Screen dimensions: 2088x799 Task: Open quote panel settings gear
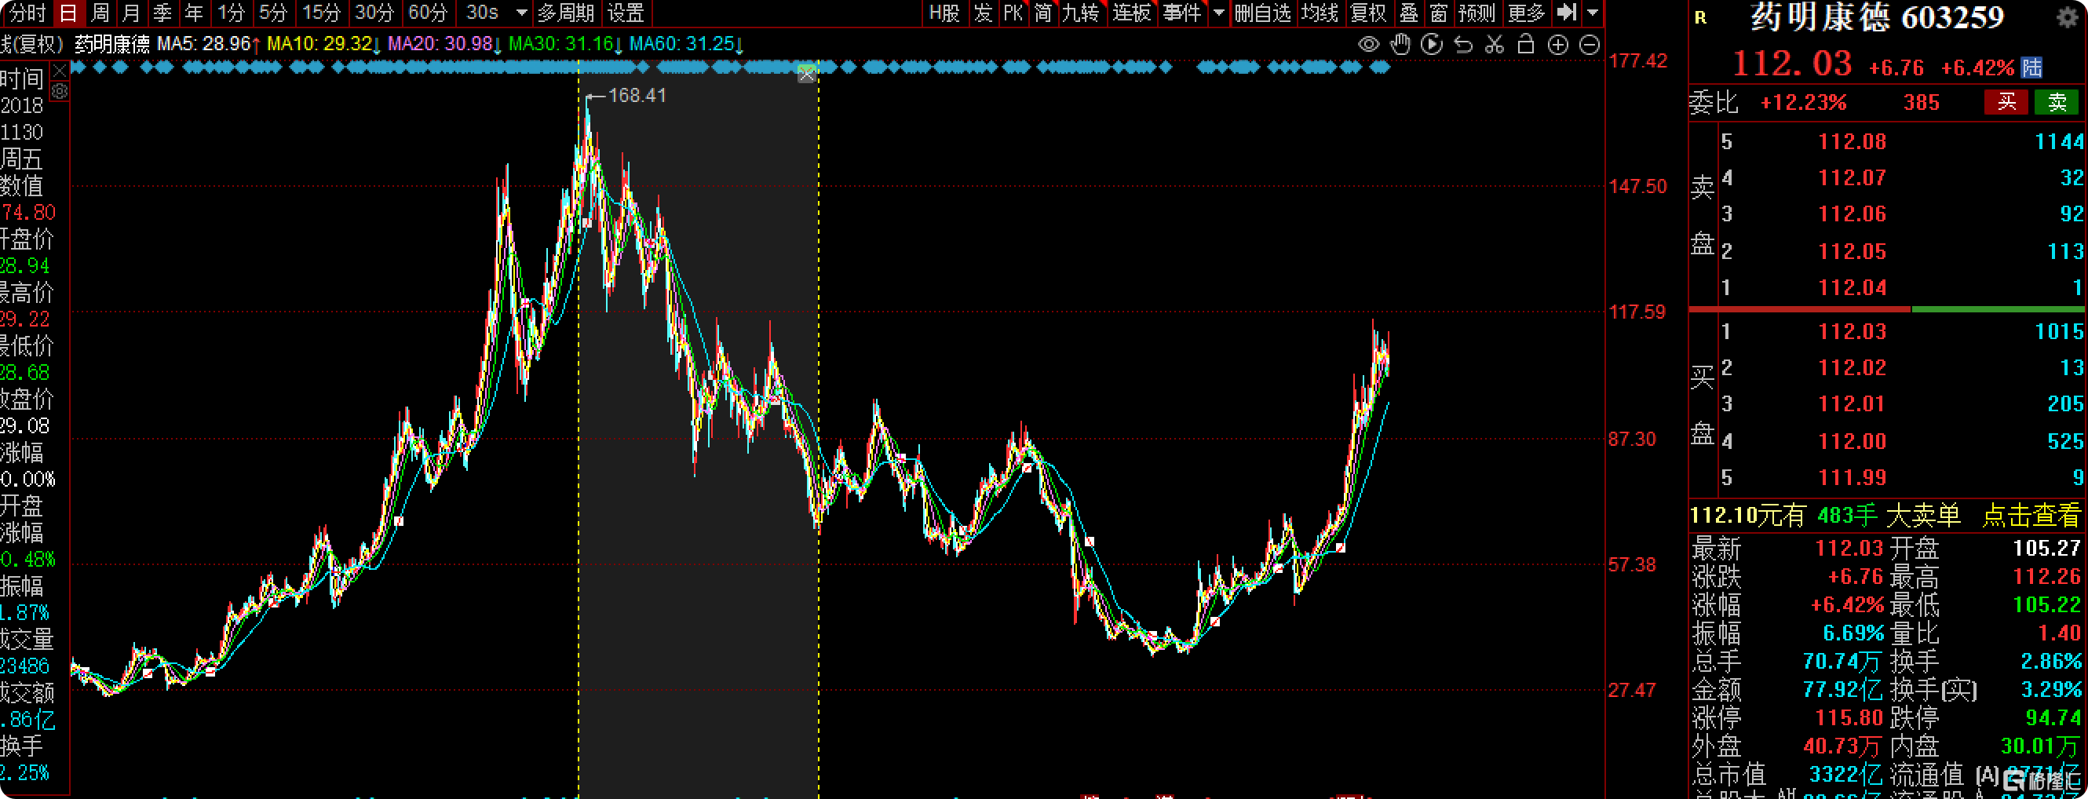2067,18
